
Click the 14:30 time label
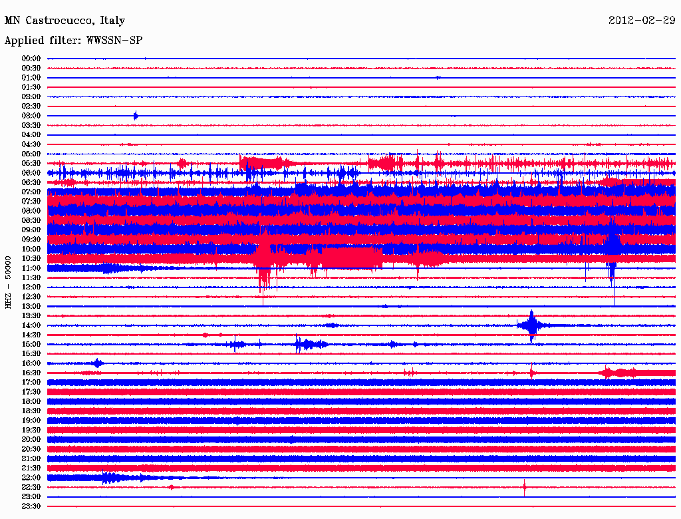coord(31,335)
